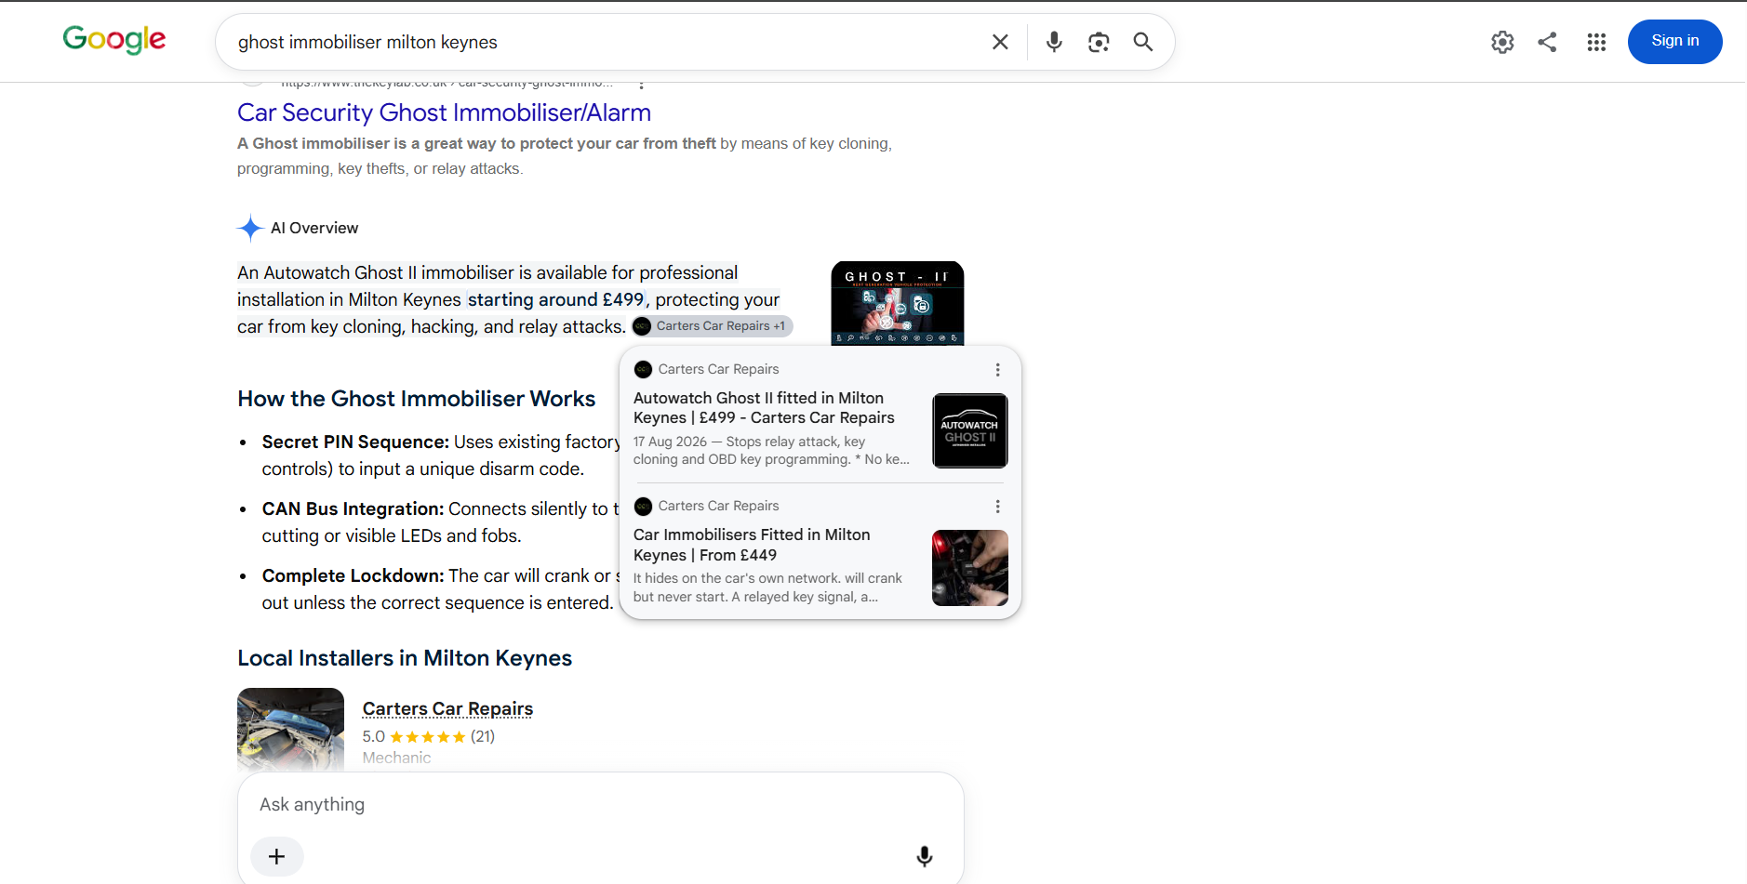Click the Ask anything input field
The width and height of the screenshot is (1747, 884).
(x=600, y=805)
